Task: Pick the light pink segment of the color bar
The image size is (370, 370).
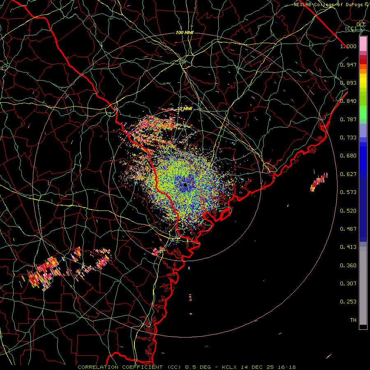Action: tap(363, 44)
